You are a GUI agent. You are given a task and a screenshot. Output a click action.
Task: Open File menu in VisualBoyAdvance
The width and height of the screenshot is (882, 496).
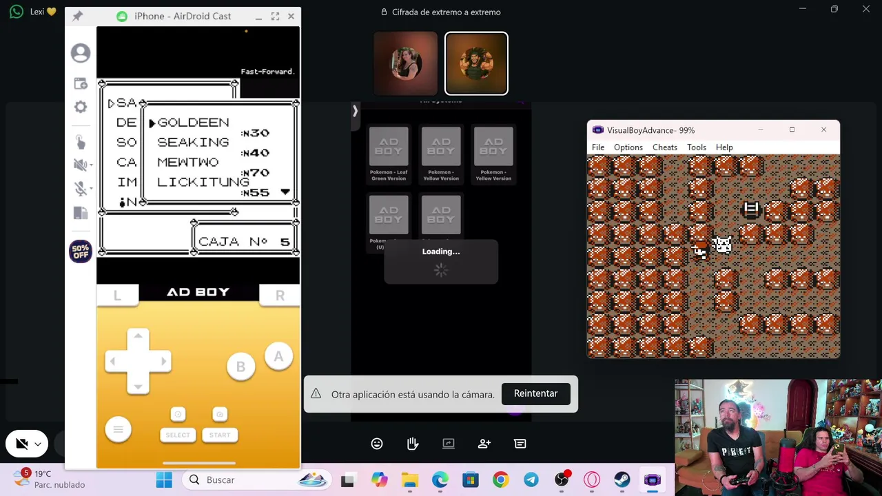598,147
